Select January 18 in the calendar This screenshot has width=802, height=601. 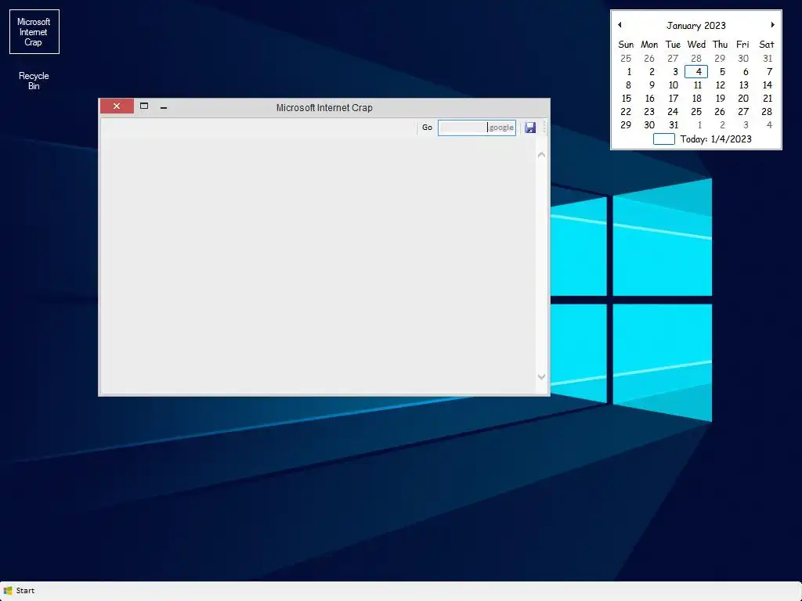696,98
